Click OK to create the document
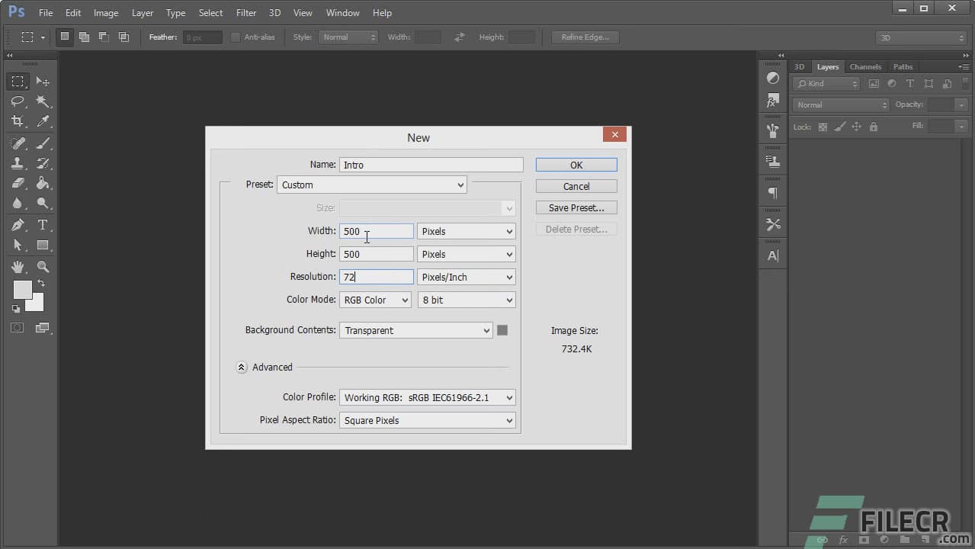The image size is (975, 549). [x=576, y=164]
